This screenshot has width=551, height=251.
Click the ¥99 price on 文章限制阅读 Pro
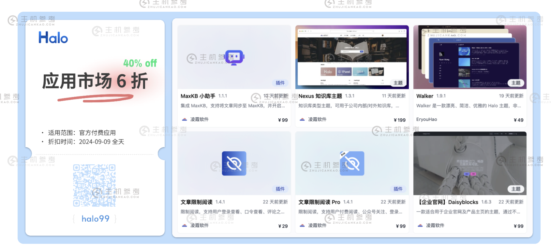coord(401,226)
